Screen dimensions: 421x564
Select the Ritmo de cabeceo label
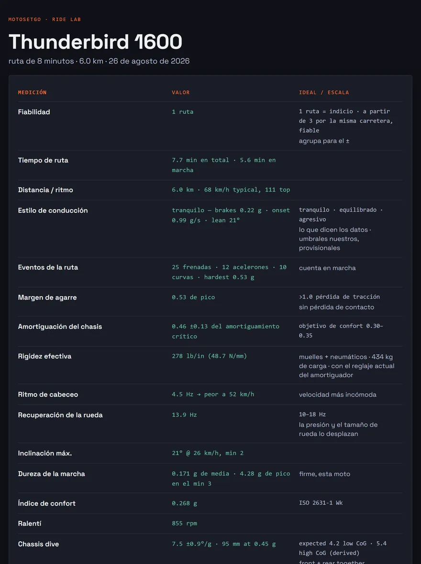tap(48, 395)
